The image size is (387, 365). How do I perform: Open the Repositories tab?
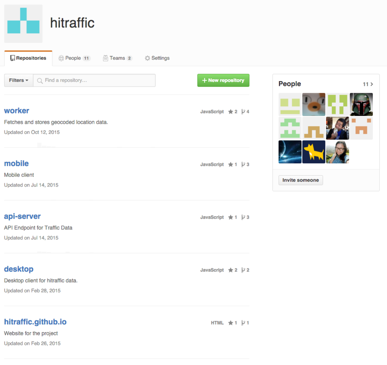tap(28, 58)
